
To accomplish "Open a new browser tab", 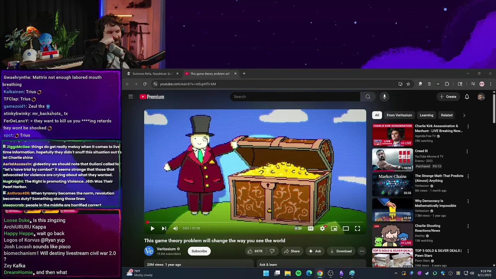I will (244, 74).
